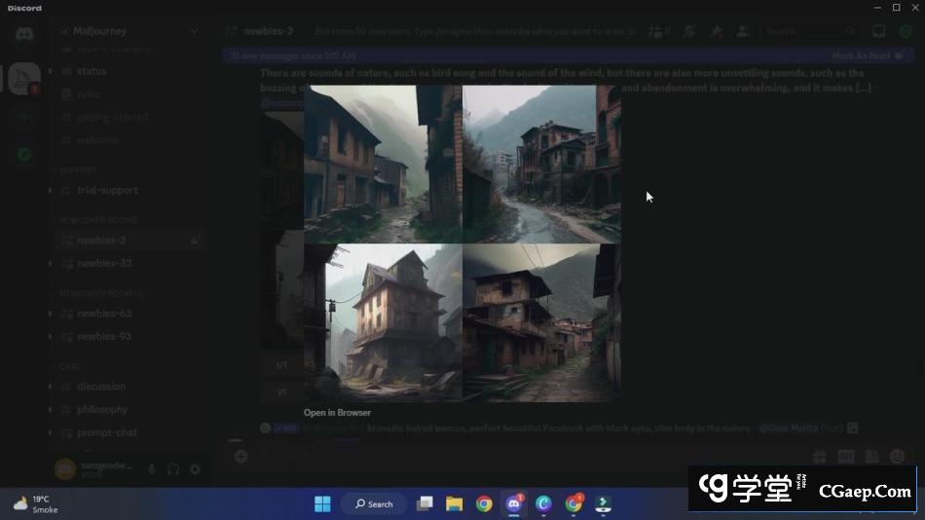Toggle the member list icon
This screenshot has height=520, width=925.
pyautogui.click(x=742, y=31)
